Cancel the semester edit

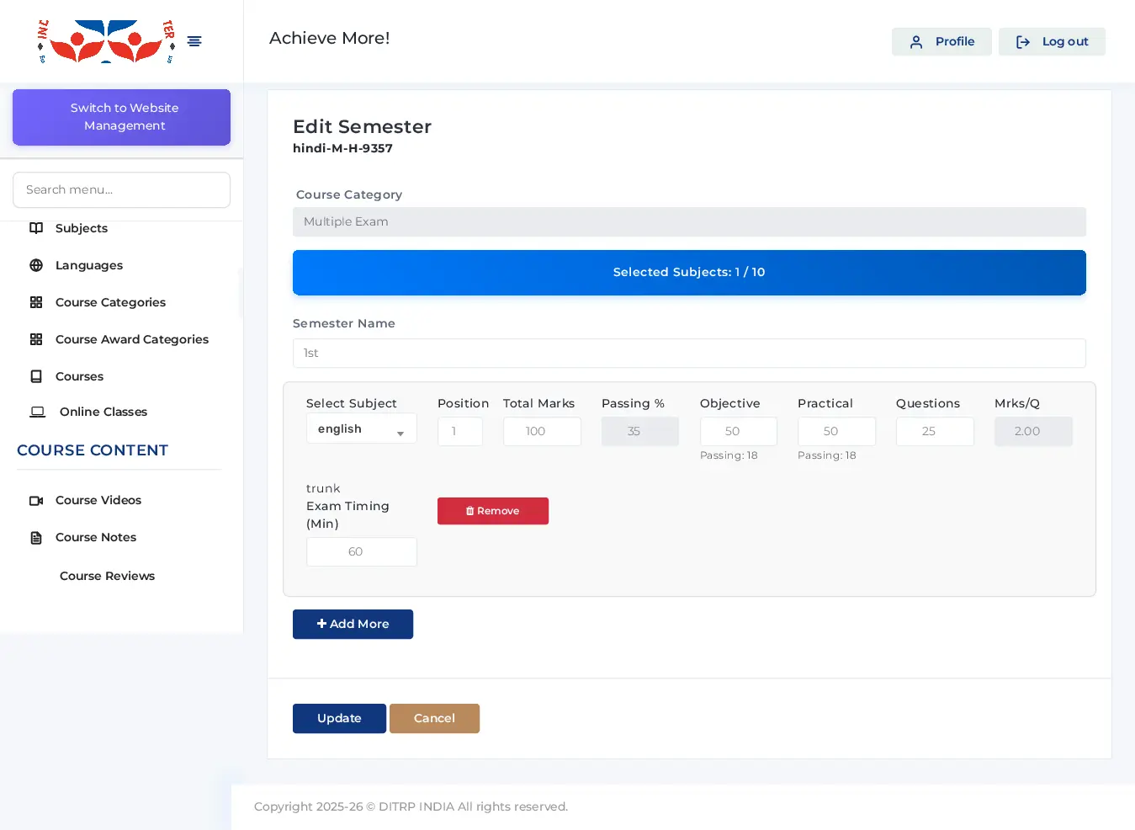click(x=434, y=718)
